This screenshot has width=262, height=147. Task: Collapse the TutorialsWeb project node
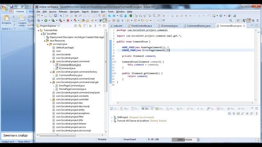click(x=38, y=30)
